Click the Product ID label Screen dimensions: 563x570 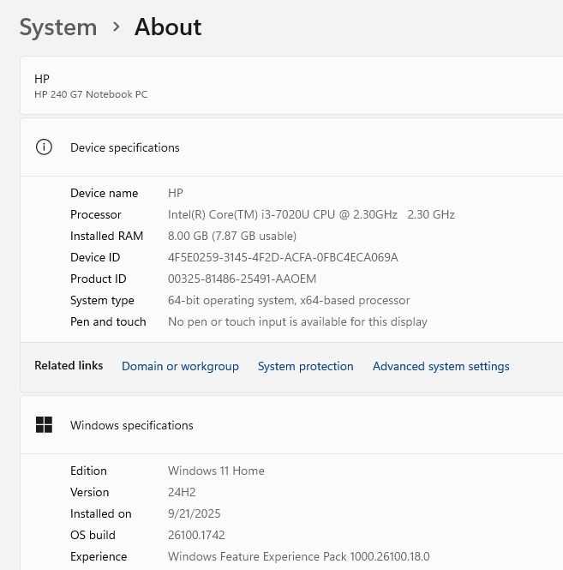pyautogui.click(x=99, y=279)
